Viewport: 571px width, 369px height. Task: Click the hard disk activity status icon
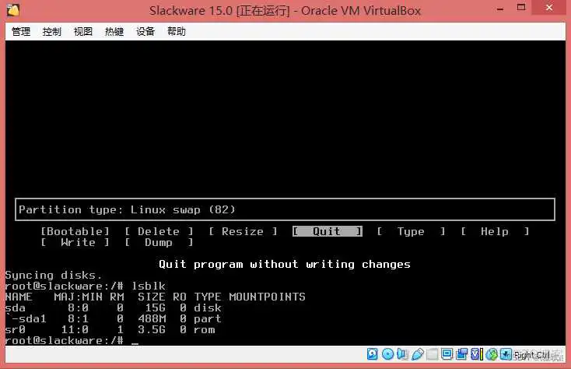pyautogui.click(x=372, y=353)
